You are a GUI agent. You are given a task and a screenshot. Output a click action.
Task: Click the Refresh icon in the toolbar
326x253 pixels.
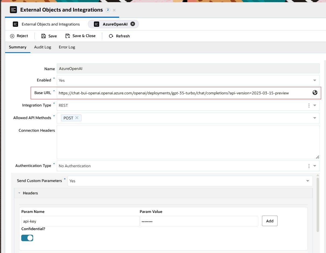point(111,36)
